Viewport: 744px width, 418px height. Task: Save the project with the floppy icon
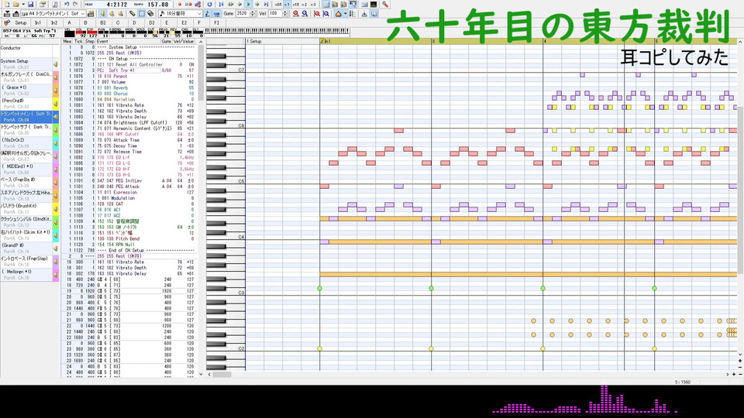[x=30, y=5]
